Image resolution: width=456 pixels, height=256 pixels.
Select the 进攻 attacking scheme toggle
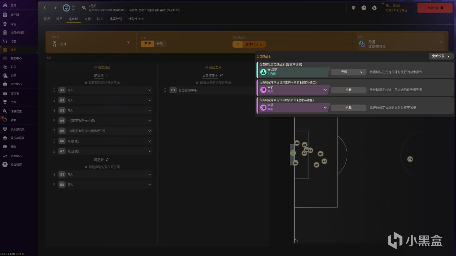(160, 44)
